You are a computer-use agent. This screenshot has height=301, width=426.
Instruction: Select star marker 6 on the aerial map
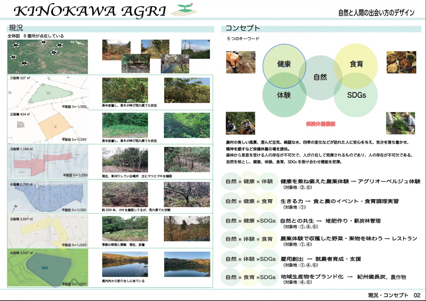pyautogui.click(x=54, y=52)
